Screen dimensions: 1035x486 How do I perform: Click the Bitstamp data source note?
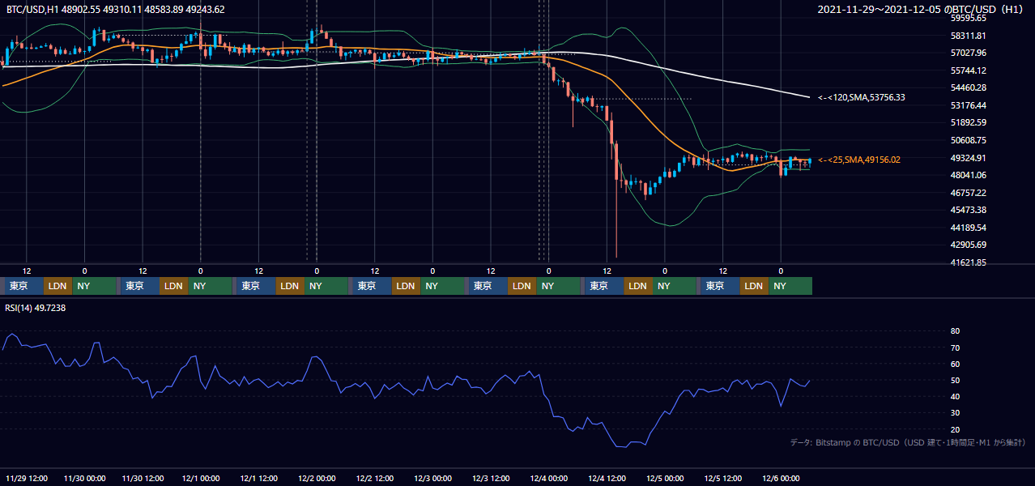point(908,442)
